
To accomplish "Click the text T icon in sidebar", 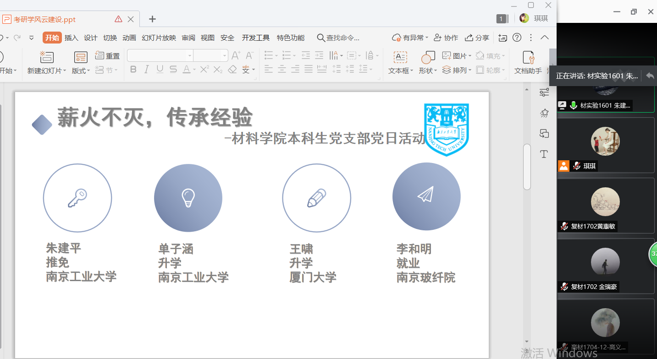I will (x=544, y=154).
